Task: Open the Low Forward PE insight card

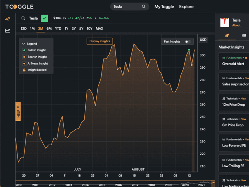Action: (x=234, y=143)
